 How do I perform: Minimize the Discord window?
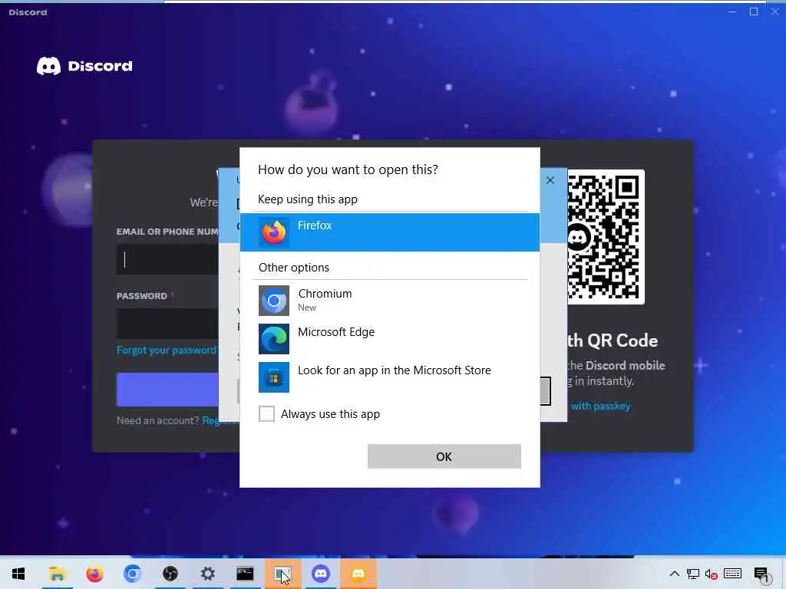[732, 12]
